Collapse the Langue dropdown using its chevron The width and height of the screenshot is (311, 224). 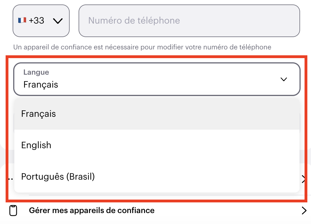point(284,79)
